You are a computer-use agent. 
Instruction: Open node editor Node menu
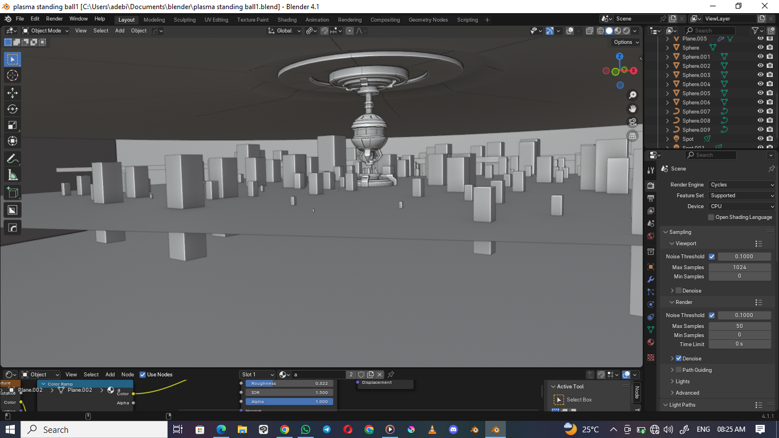pos(128,375)
